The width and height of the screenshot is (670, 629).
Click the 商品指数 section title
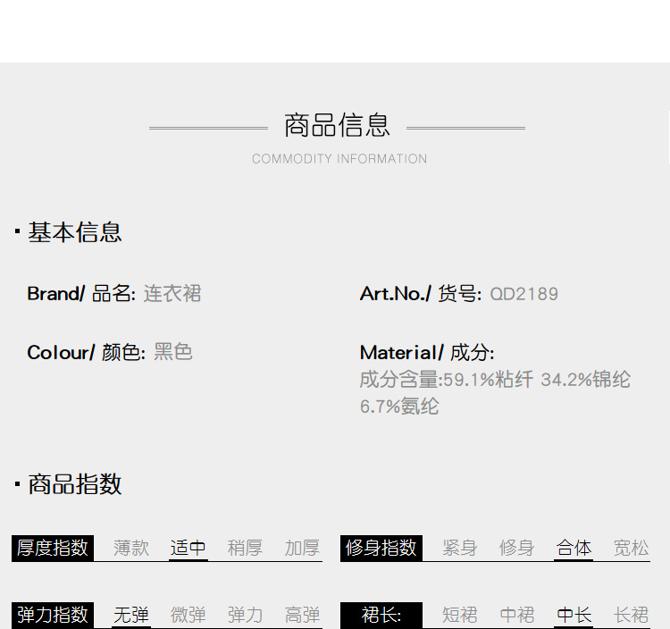[75, 484]
